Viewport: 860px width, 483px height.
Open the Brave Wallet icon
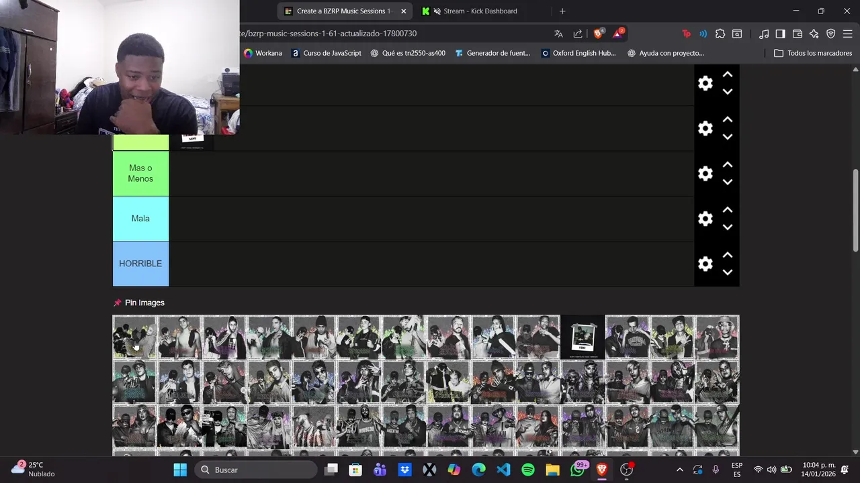pos(798,34)
